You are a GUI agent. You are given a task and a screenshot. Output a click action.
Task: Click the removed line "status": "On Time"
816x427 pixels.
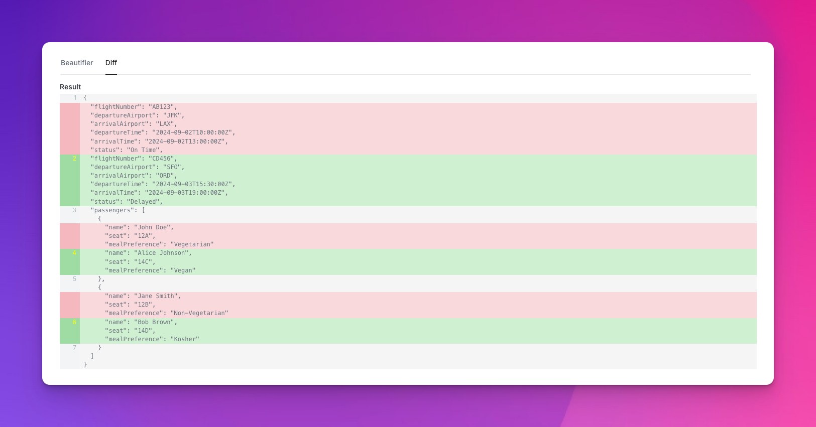tap(127, 150)
